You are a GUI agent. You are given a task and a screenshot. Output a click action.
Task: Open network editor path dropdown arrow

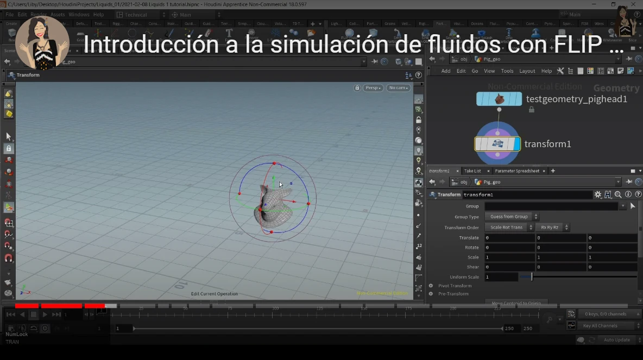[x=618, y=59]
